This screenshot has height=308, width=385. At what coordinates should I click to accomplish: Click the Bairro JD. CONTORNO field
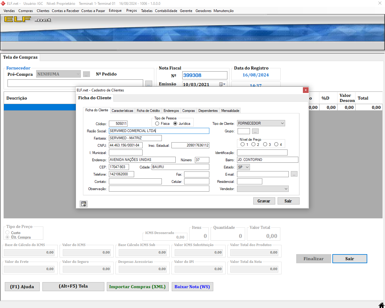268,160
